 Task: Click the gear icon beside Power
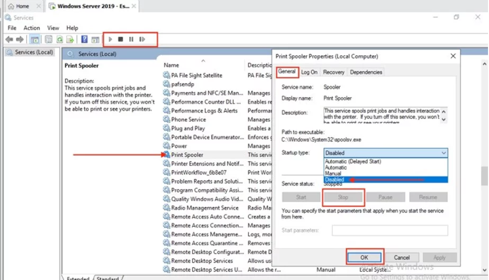pyautogui.click(x=167, y=146)
